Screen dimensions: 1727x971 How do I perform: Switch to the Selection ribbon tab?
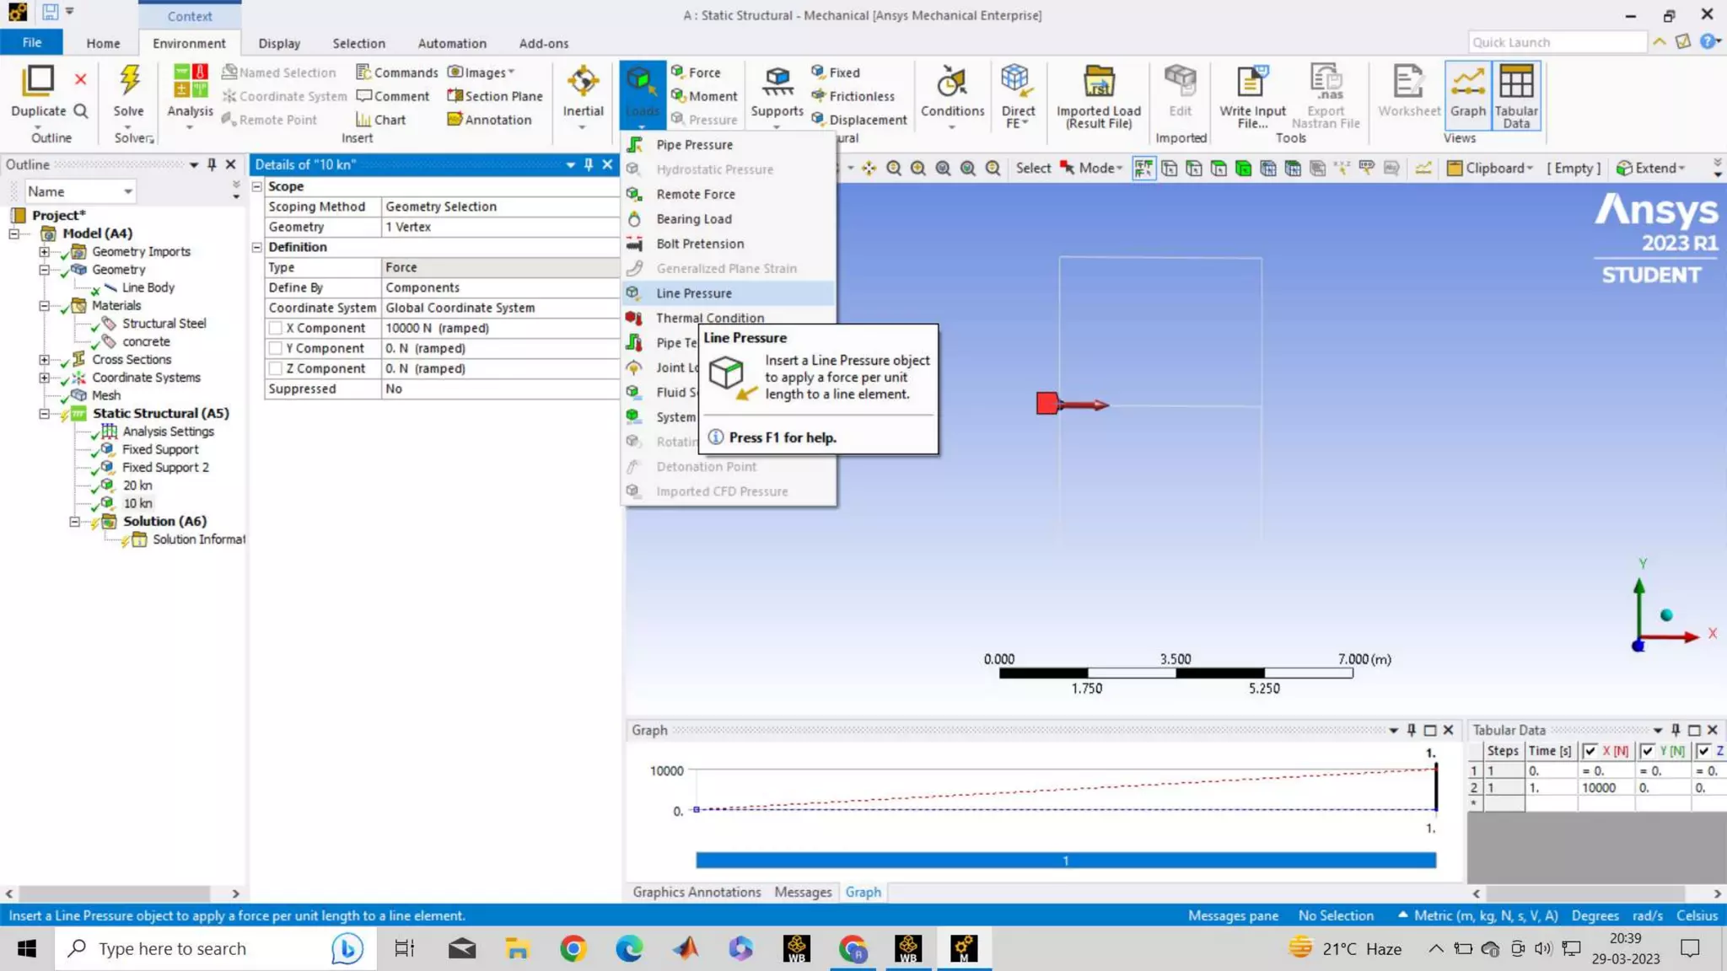(x=358, y=43)
